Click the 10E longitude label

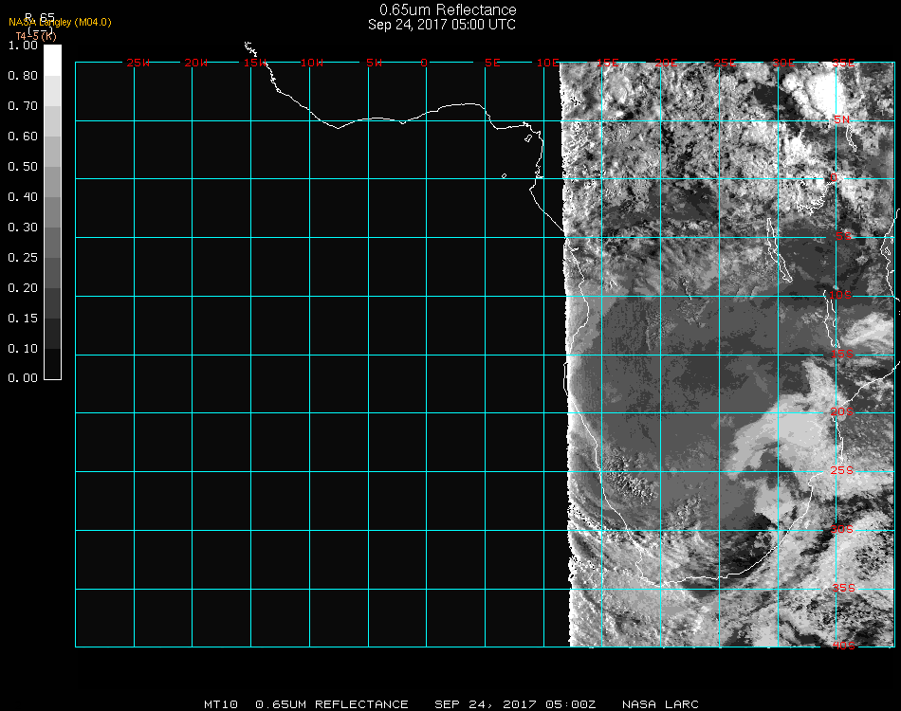click(548, 63)
